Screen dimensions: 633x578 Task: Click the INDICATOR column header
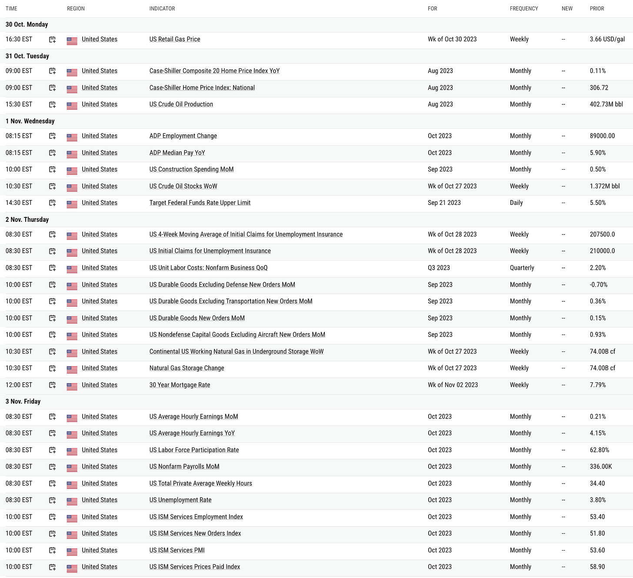[162, 9]
